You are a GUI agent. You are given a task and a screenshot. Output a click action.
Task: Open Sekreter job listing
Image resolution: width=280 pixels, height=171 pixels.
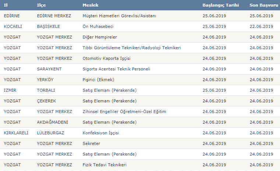pyautogui.click(x=91, y=143)
